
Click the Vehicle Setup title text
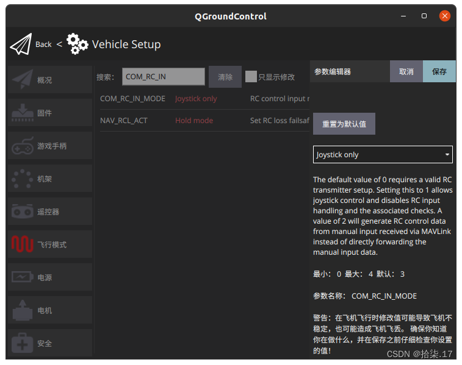pos(126,44)
